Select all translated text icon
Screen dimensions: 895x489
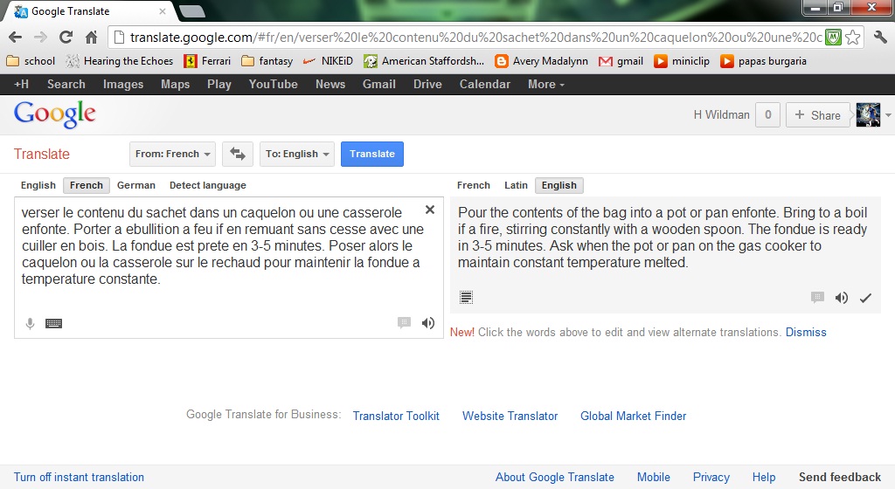coord(467,298)
